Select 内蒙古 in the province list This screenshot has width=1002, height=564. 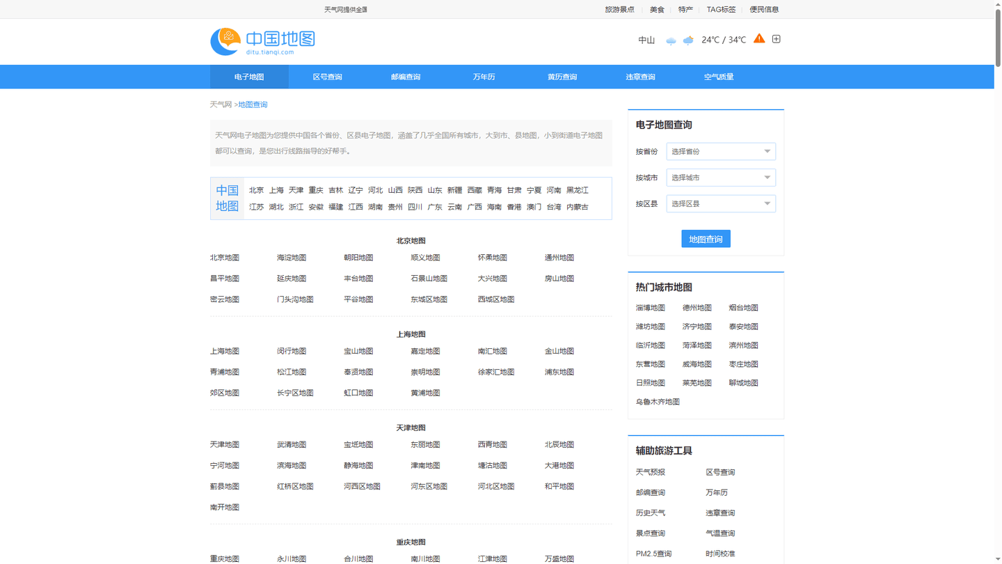click(x=578, y=207)
